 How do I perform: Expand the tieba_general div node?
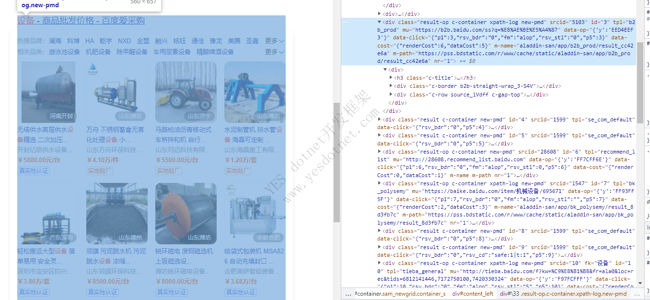point(380,263)
